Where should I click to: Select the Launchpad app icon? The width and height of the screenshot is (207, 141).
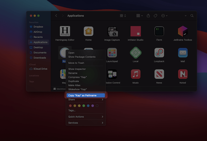112,53
